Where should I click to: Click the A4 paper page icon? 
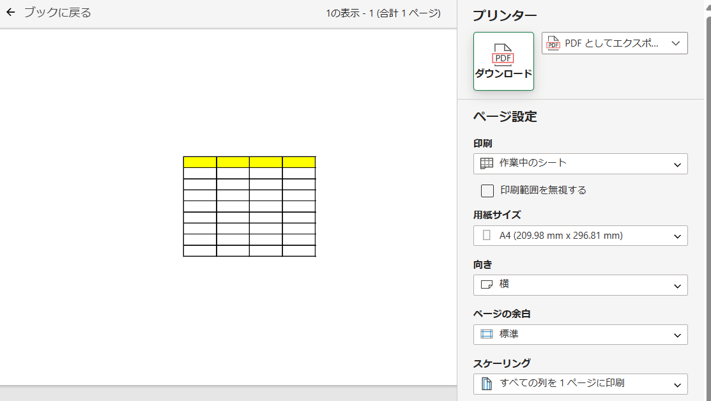[x=487, y=235]
